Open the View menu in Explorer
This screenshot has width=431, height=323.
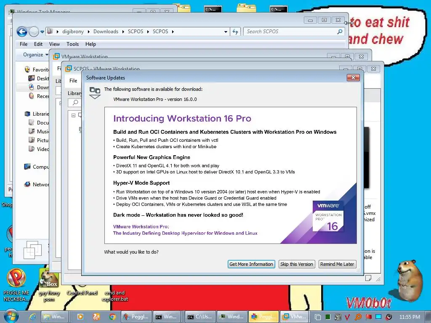pos(54,44)
